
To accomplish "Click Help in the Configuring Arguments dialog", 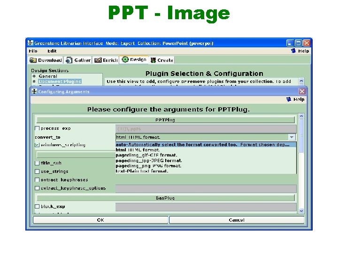I will 299,99.
